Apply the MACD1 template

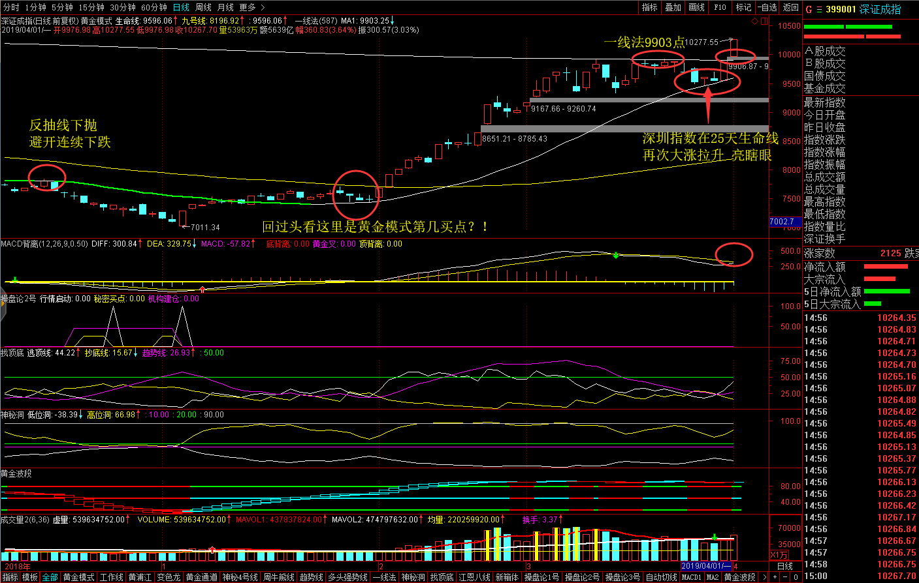(x=692, y=577)
